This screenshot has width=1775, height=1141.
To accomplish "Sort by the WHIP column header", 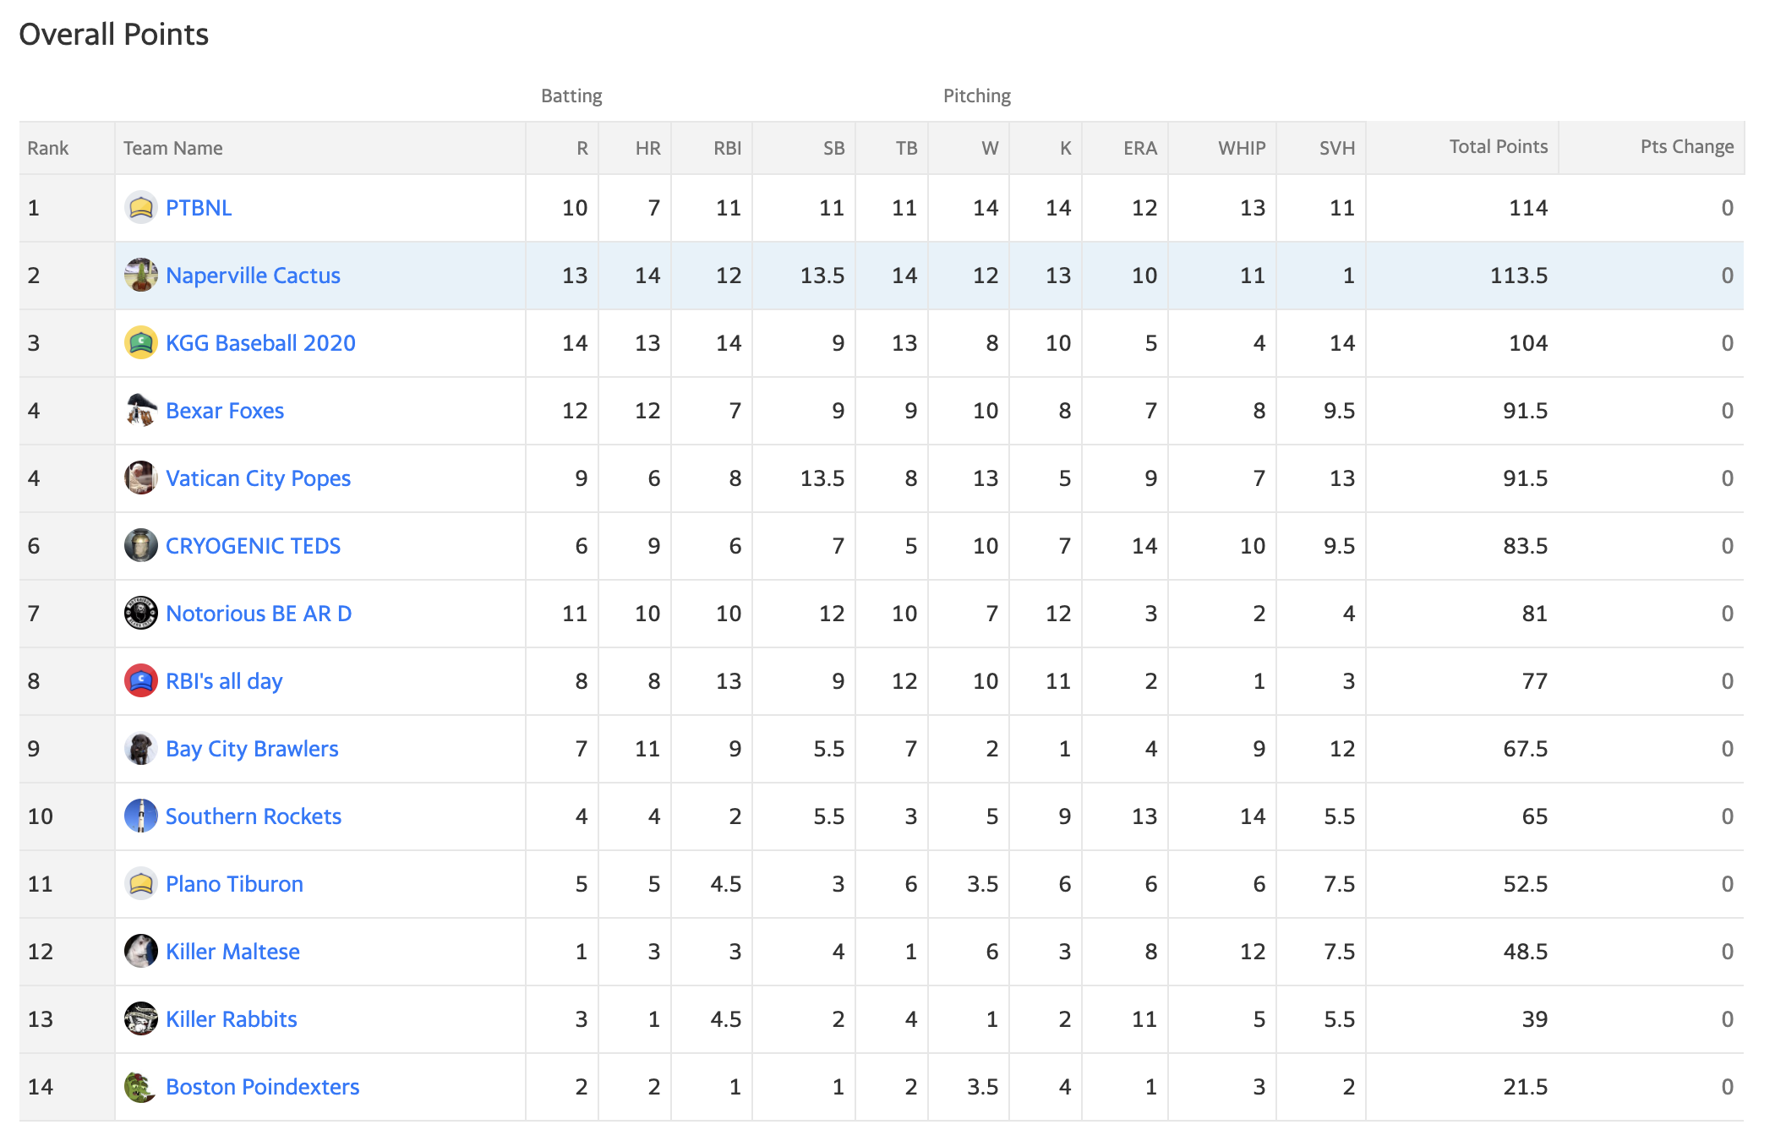I will (1242, 149).
